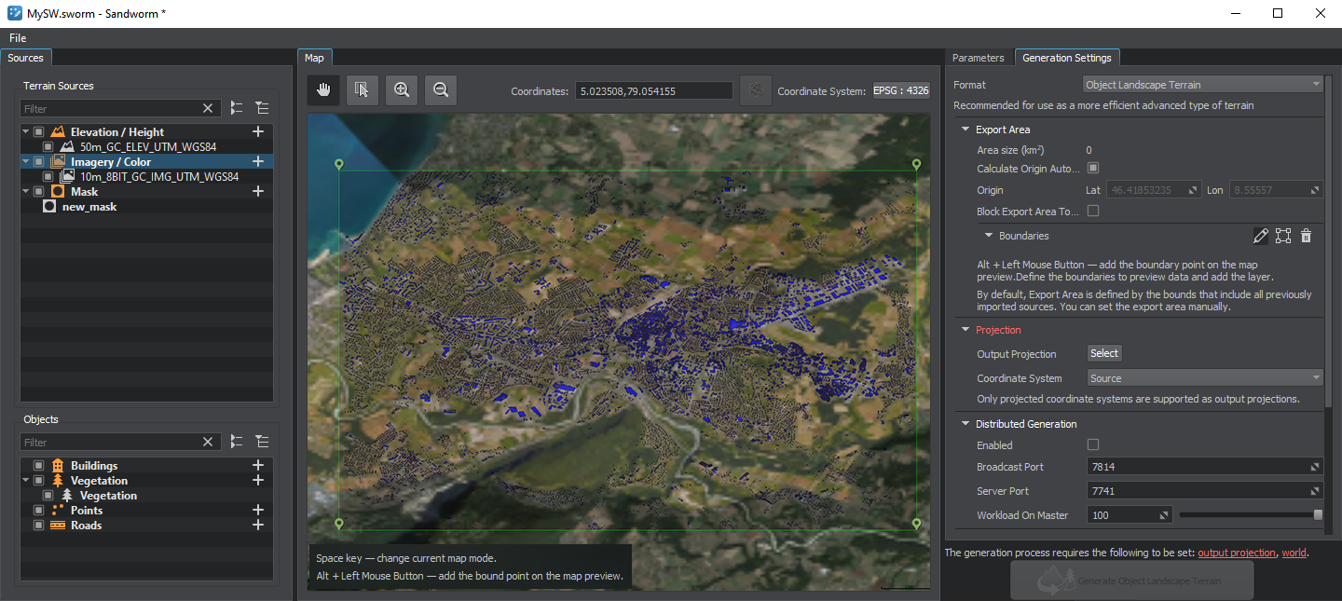Enable the Distributed Generation checkbox
The width and height of the screenshot is (1342, 601).
pyautogui.click(x=1093, y=445)
